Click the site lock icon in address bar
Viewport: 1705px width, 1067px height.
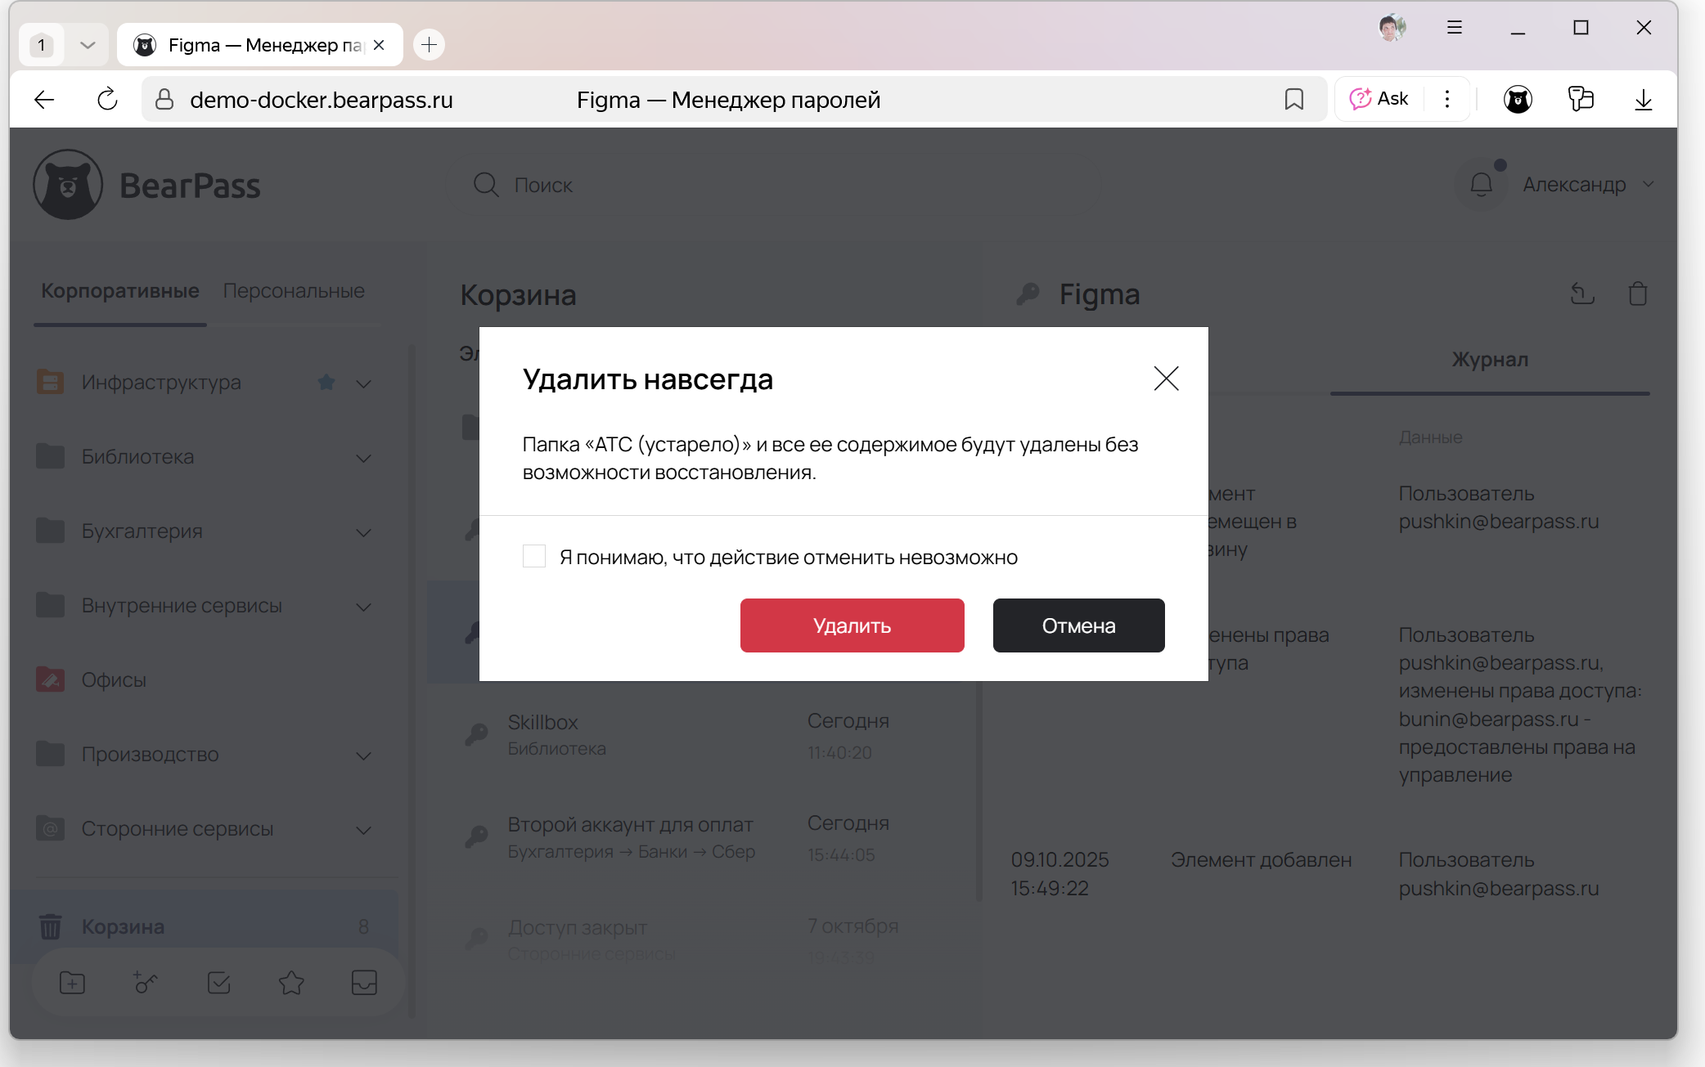[x=164, y=100]
